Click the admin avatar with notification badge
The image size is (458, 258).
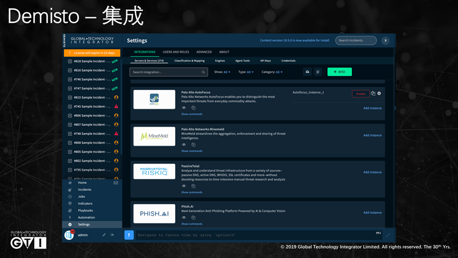(x=69, y=234)
